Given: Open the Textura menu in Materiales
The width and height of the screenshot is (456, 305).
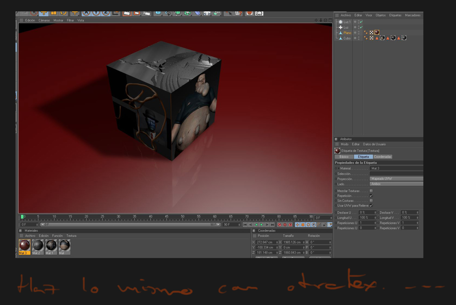Looking at the screenshot, I should [71, 236].
